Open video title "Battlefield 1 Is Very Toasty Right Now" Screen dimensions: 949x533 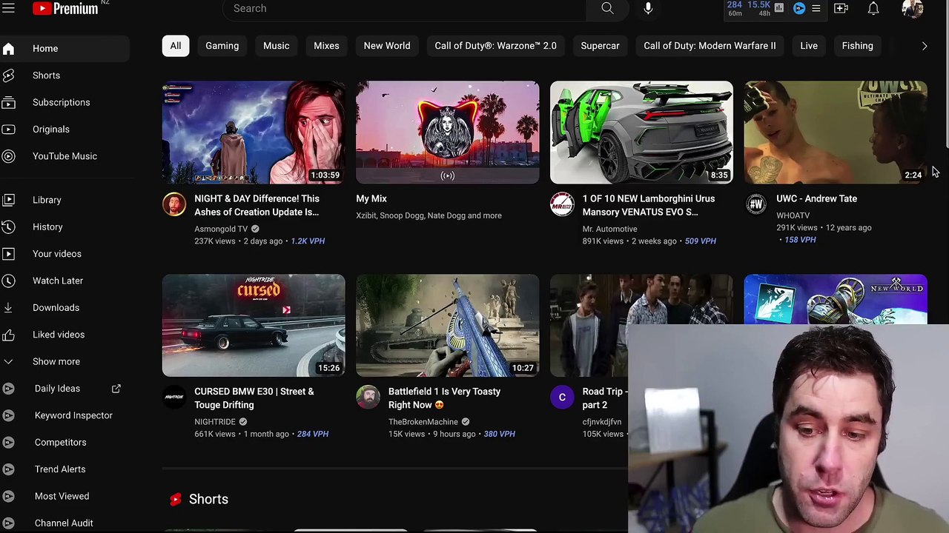445,398
